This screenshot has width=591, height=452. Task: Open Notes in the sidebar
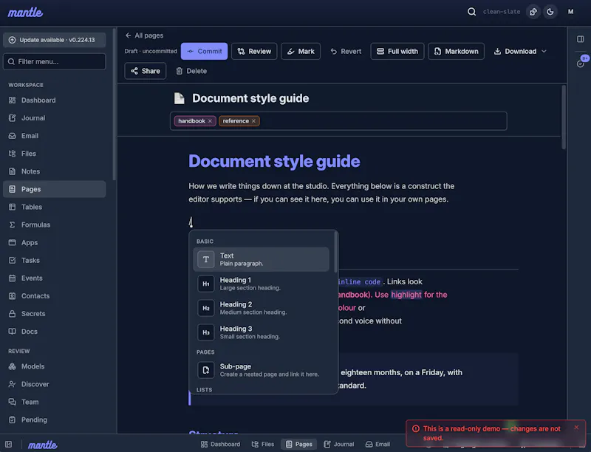(x=54, y=171)
